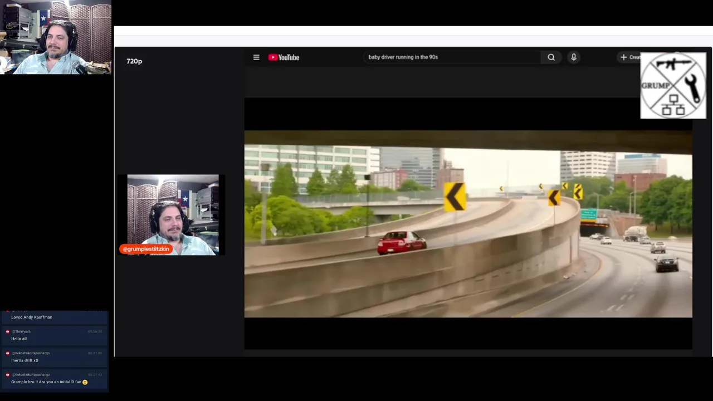Click the Baby Driver video player frame
Screen dimensions: 713x401
[468, 224]
